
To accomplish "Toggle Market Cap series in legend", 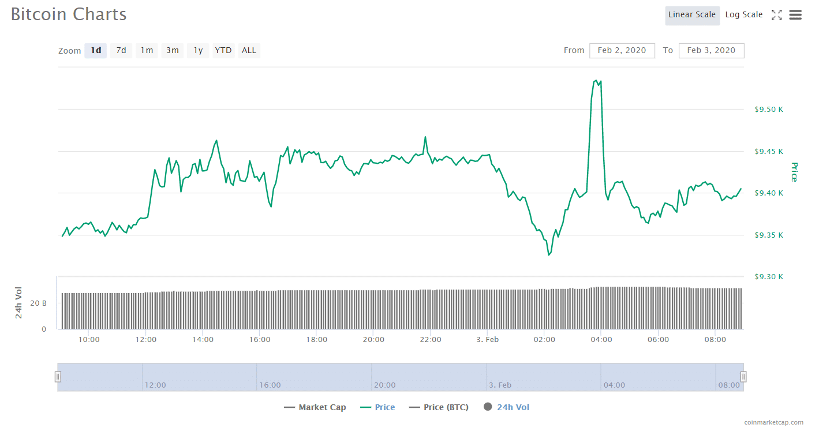I will 315,407.
